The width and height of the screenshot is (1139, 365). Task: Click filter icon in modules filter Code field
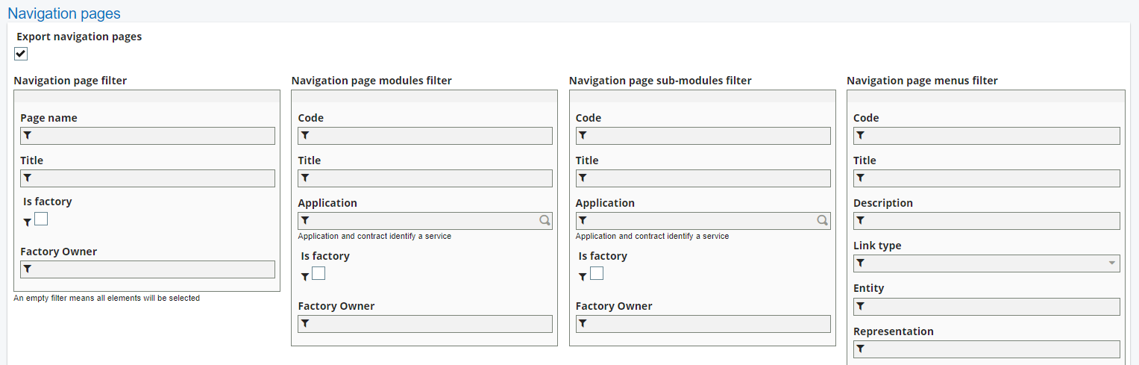[305, 136]
